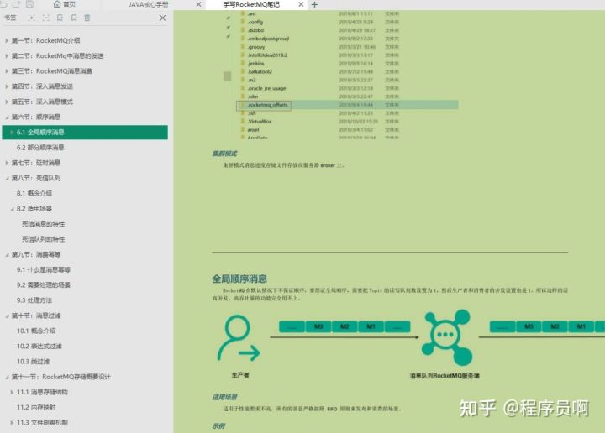Close the 手写RocketMQ笔记 tab

tap(301, 4)
